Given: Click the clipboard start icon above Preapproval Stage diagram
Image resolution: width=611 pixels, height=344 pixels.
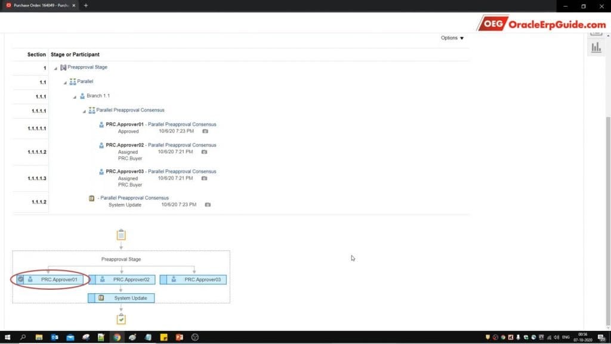Looking at the screenshot, I should (121, 235).
